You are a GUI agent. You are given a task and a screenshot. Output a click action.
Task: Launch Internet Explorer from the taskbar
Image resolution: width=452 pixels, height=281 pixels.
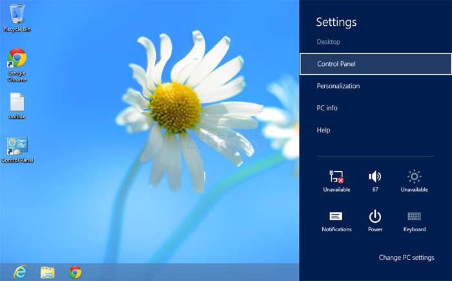20,272
